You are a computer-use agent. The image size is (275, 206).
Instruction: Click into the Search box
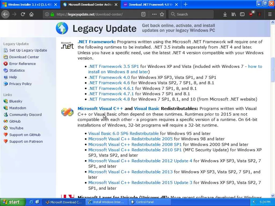click(x=191, y=14)
